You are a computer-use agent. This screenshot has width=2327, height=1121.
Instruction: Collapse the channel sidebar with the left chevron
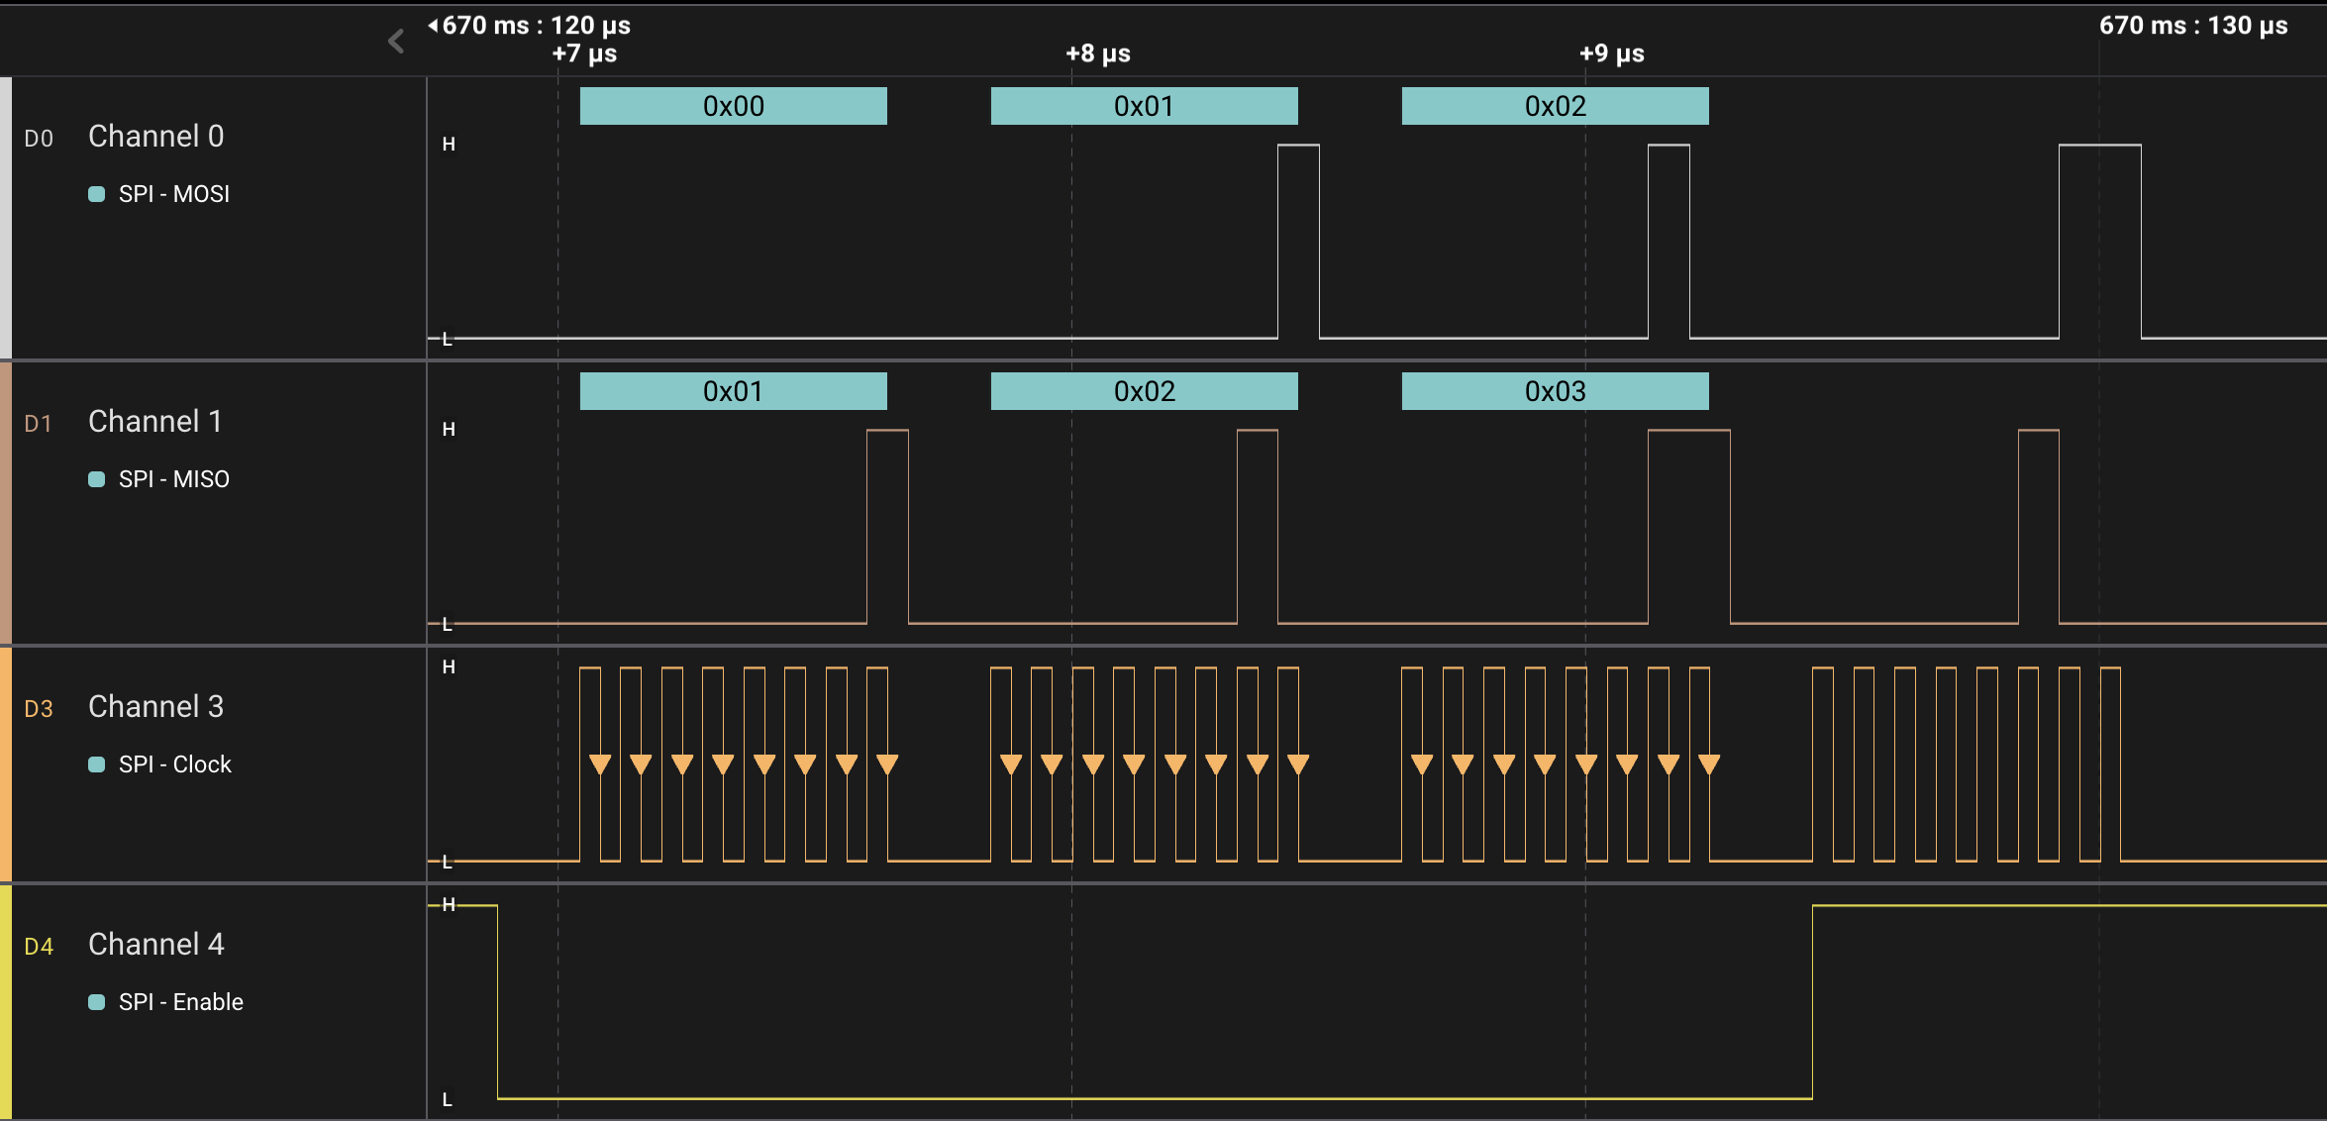pyautogui.click(x=396, y=41)
